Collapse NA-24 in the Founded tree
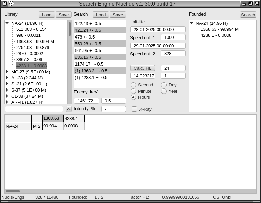Viewport: 261px width, 203px height. (x=192, y=23)
